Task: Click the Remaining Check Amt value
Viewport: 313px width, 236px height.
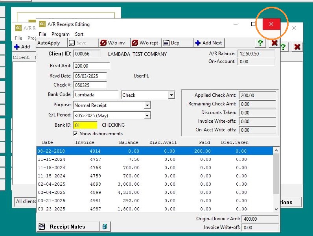Action: click(x=258, y=104)
